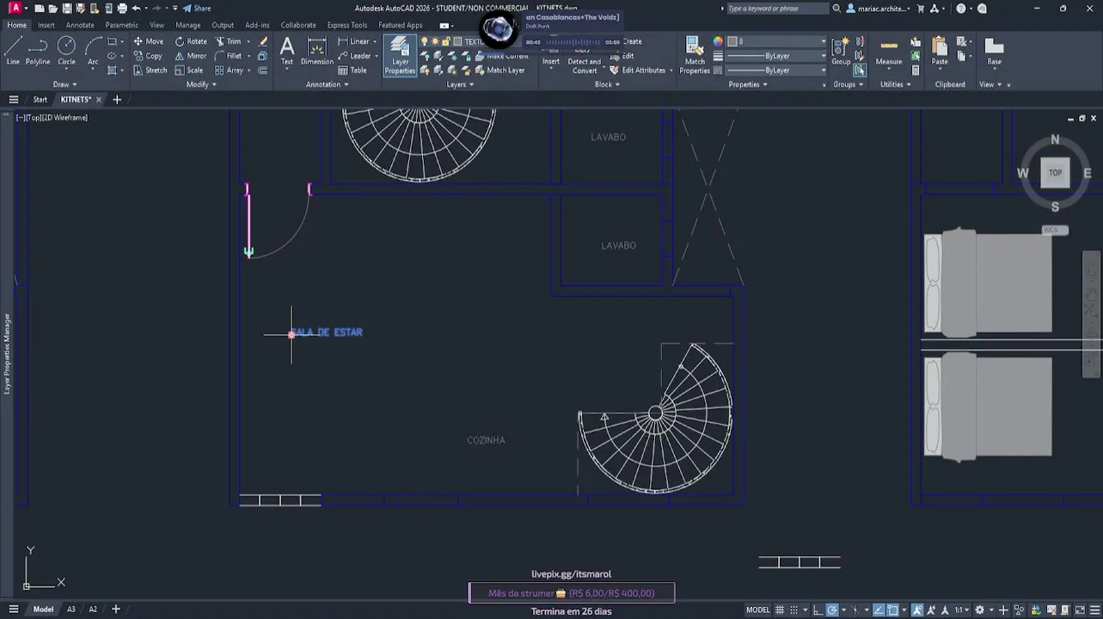Select the Arc tool
The image size is (1103, 619).
coord(93,51)
